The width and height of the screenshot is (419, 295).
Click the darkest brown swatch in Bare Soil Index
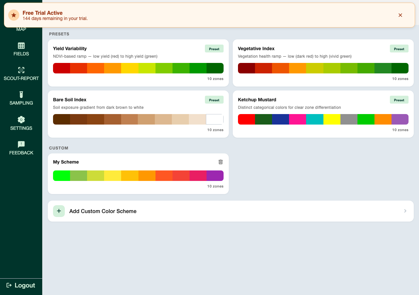62,119
